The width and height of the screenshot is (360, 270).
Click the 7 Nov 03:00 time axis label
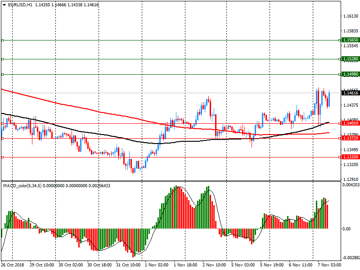click(329, 265)
